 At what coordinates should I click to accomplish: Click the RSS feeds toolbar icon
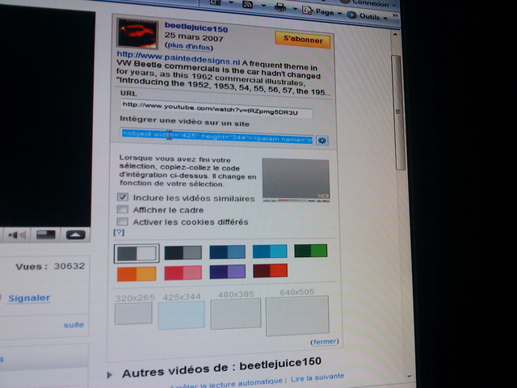point(248,4)
